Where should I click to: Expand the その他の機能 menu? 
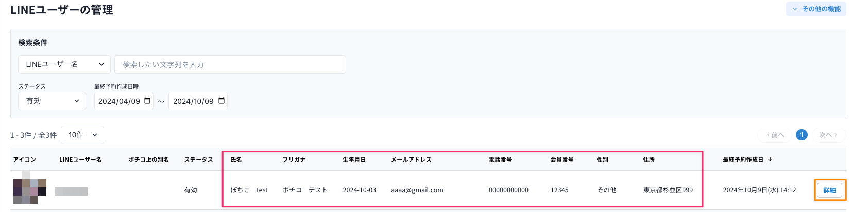tap(816, 9)
